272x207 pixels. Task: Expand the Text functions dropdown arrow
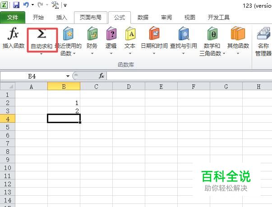coord(130,53)
